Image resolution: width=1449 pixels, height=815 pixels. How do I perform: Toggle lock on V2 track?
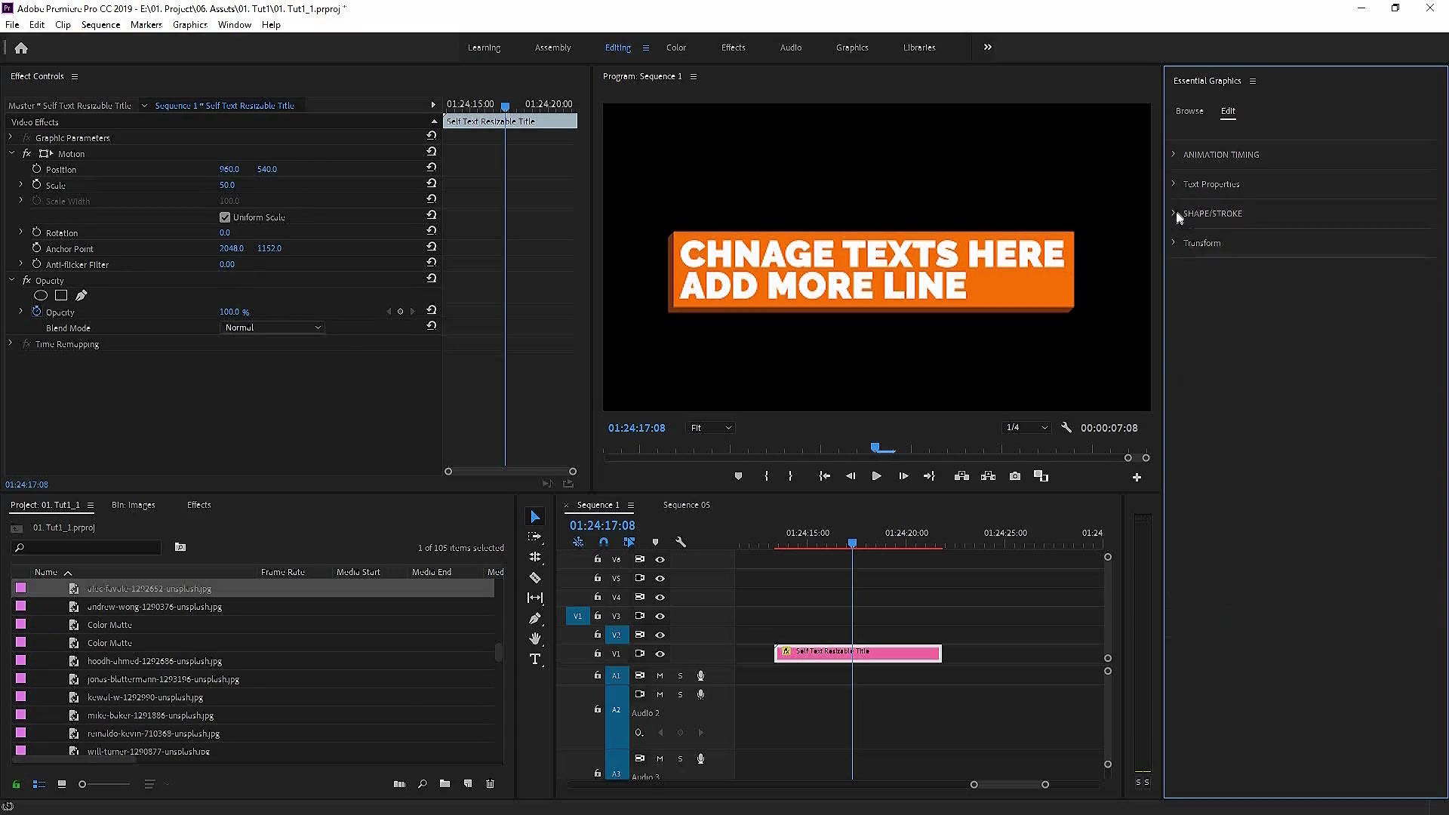[597, 635]
